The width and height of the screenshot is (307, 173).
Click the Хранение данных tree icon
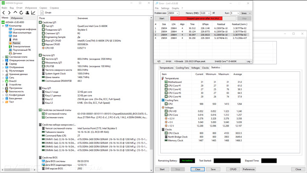click(7, 74)
